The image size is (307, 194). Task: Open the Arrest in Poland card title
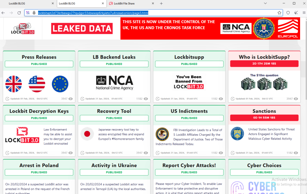(39, 165)
